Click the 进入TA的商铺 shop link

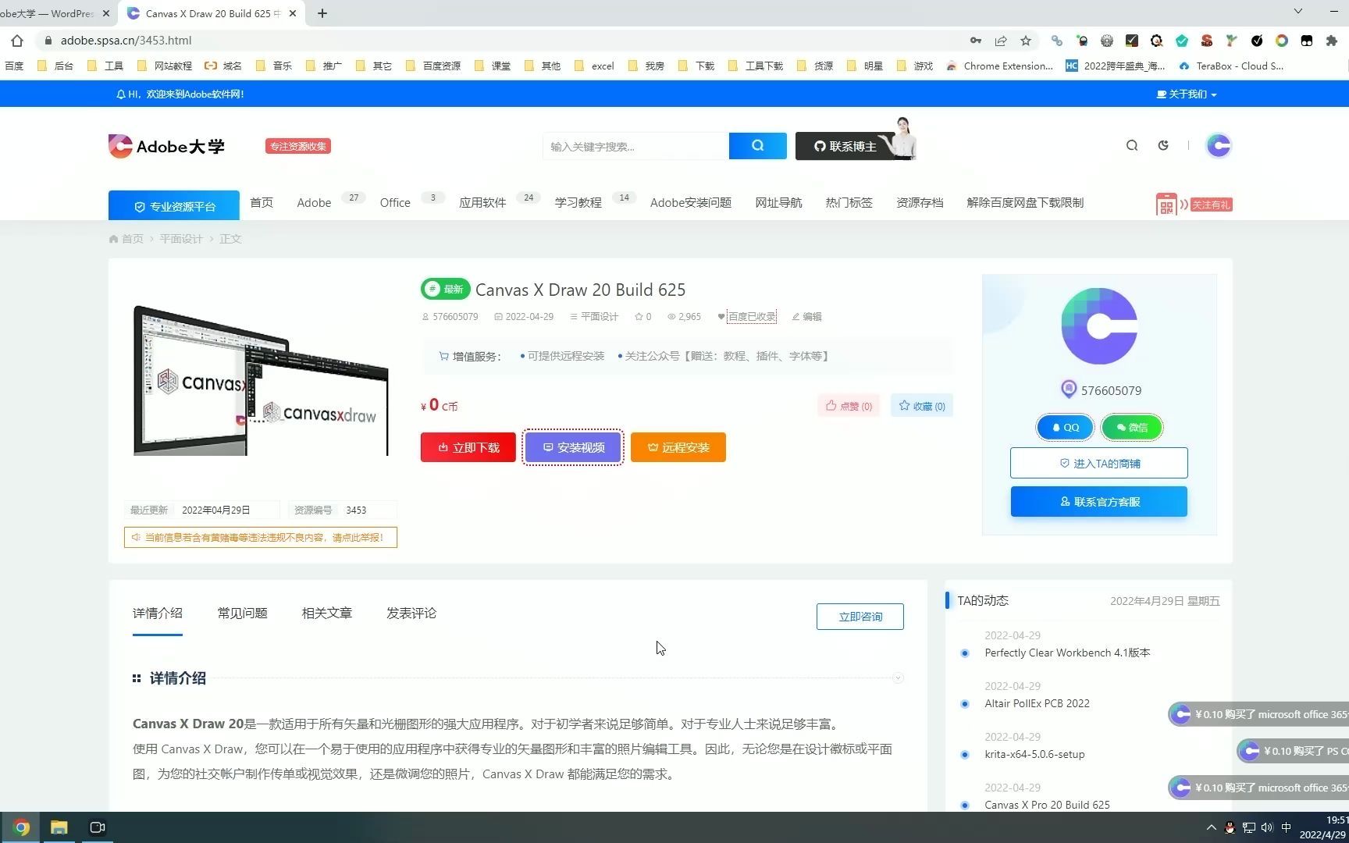tap(1098, 462)
